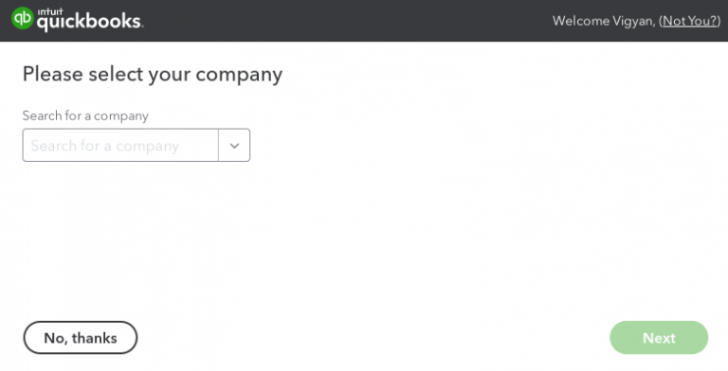728x371 pixels.
Task: Click the dark header bar background
Action: pos(348,21)
